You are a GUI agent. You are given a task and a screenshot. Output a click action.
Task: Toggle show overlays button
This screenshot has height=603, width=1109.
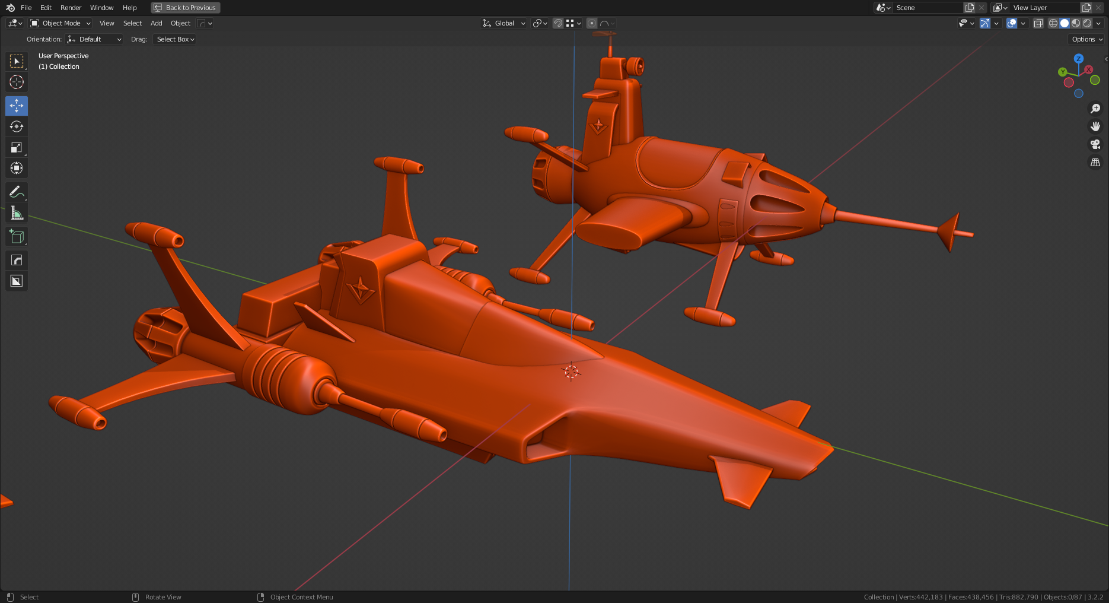click(x=1012, y=23)
